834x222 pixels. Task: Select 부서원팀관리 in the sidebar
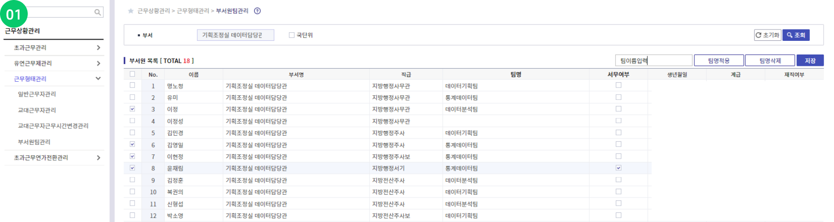coord(34,142)
